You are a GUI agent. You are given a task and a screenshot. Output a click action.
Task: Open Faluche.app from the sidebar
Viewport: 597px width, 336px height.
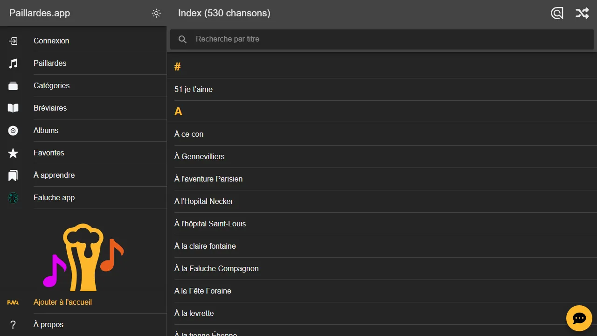pyautogui.click(x=54, y=198)
